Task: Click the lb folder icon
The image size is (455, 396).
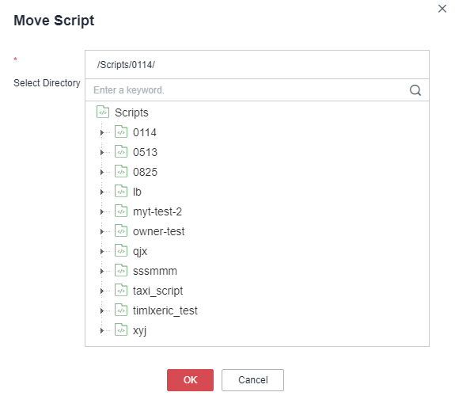Action: tap(121, 191)
